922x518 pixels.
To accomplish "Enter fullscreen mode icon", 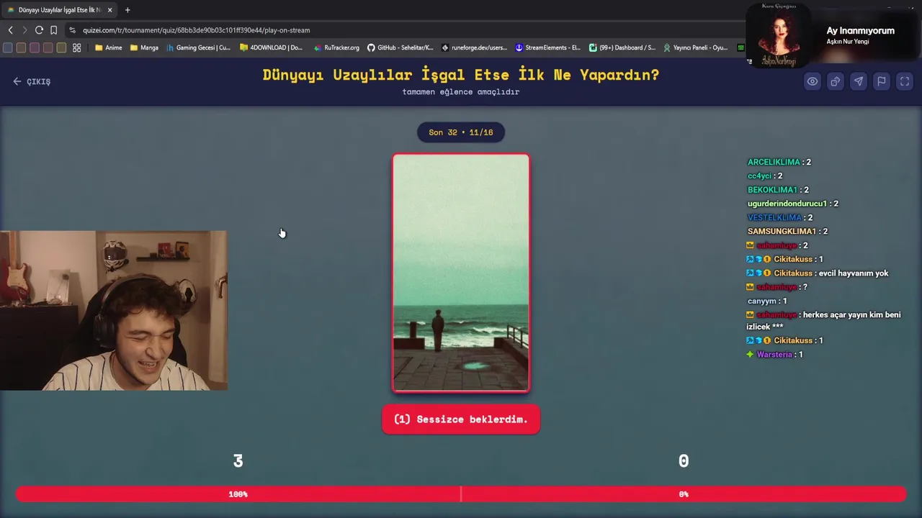I will 904,81.
